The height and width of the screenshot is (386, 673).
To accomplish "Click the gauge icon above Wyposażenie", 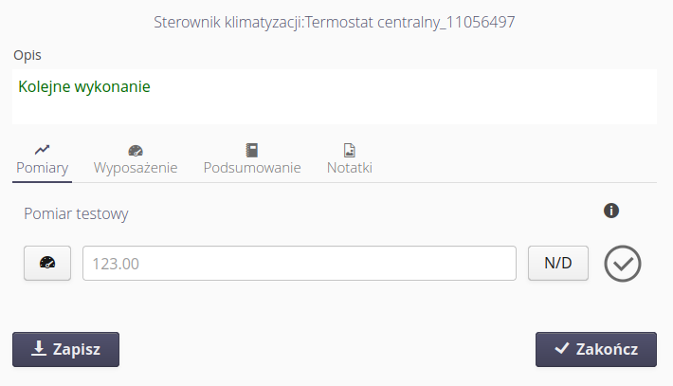I will pyautogui.click(x=136, y=150).
